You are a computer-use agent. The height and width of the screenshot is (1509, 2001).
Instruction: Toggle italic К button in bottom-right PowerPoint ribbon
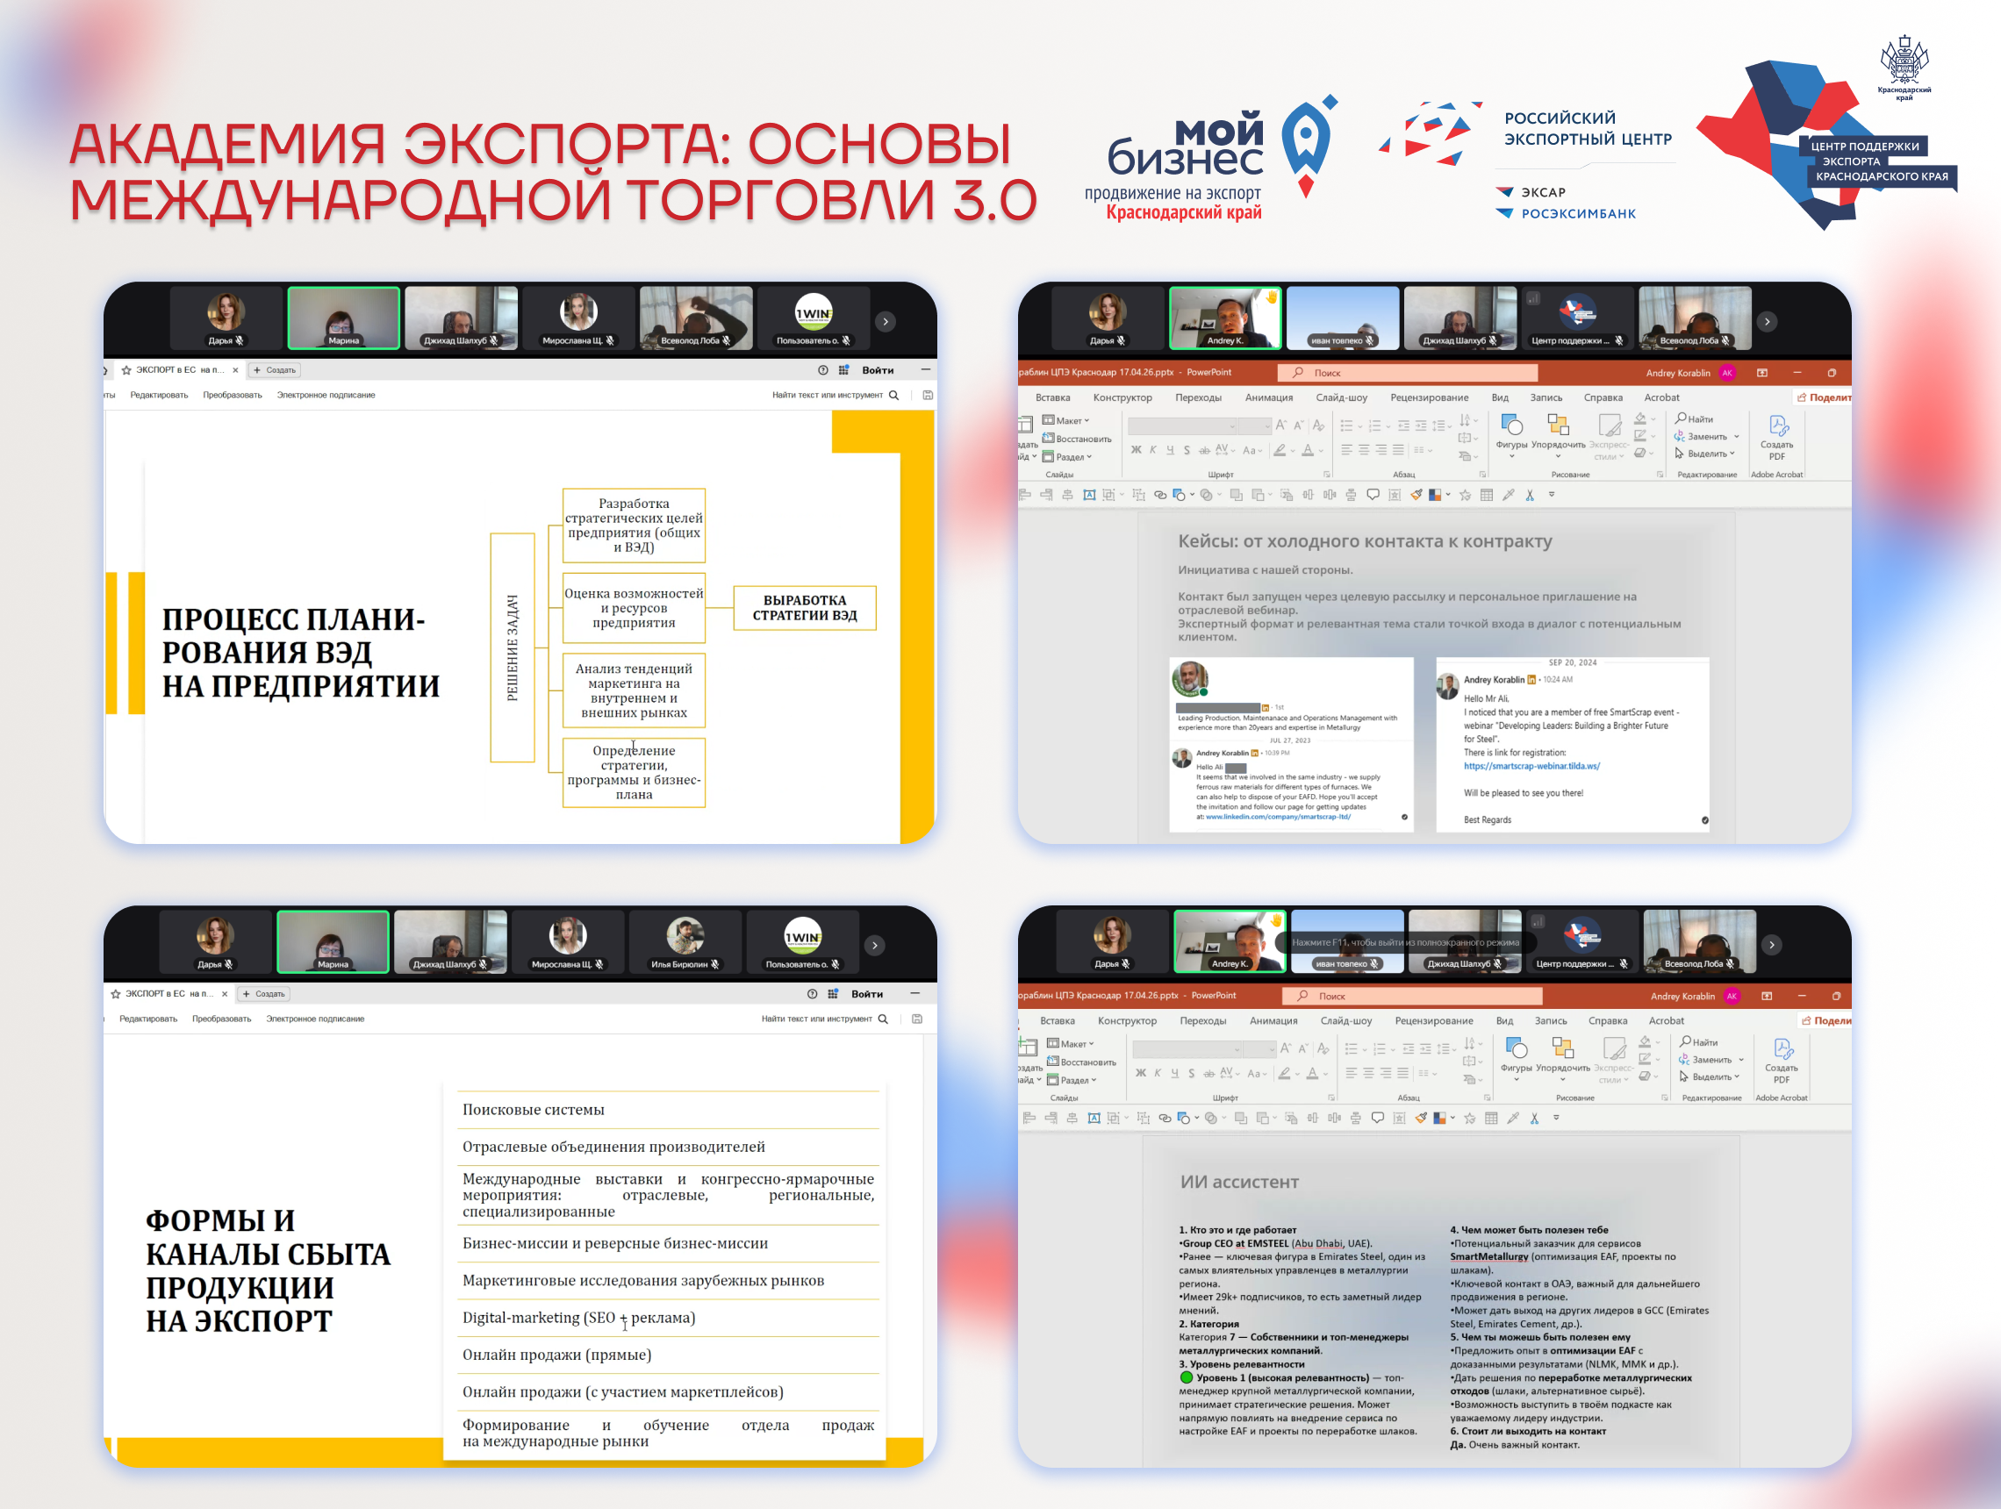[x=1157, y=1073]
